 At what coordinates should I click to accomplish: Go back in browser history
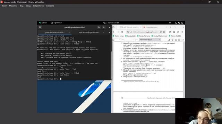coord(114,32)
